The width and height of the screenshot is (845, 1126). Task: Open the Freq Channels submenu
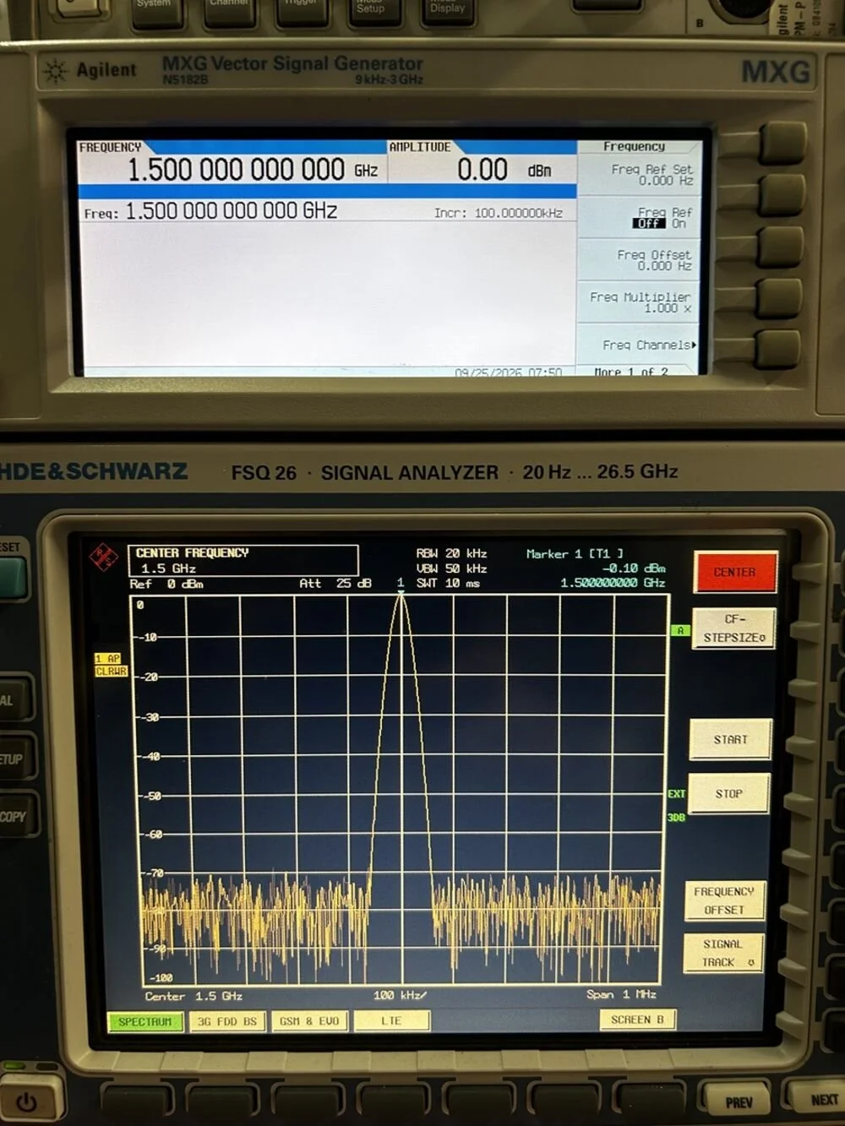(x=640, y=345)
